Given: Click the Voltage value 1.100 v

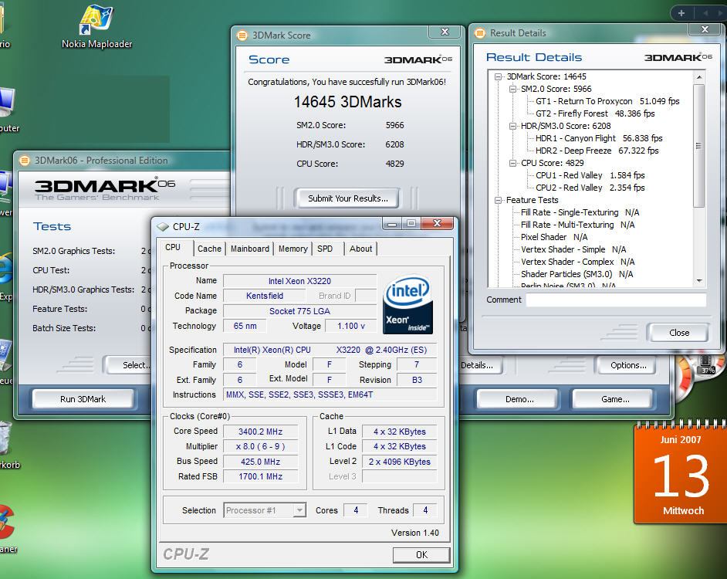Looking at the screenshot, I should [351, 326].
